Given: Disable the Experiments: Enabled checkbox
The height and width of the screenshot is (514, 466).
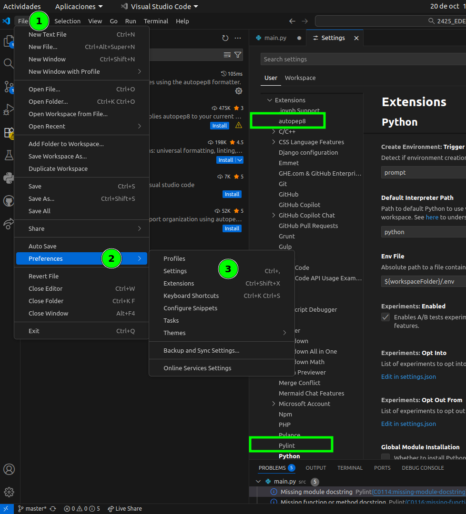Looking at the screenshot, I should 385,317.
